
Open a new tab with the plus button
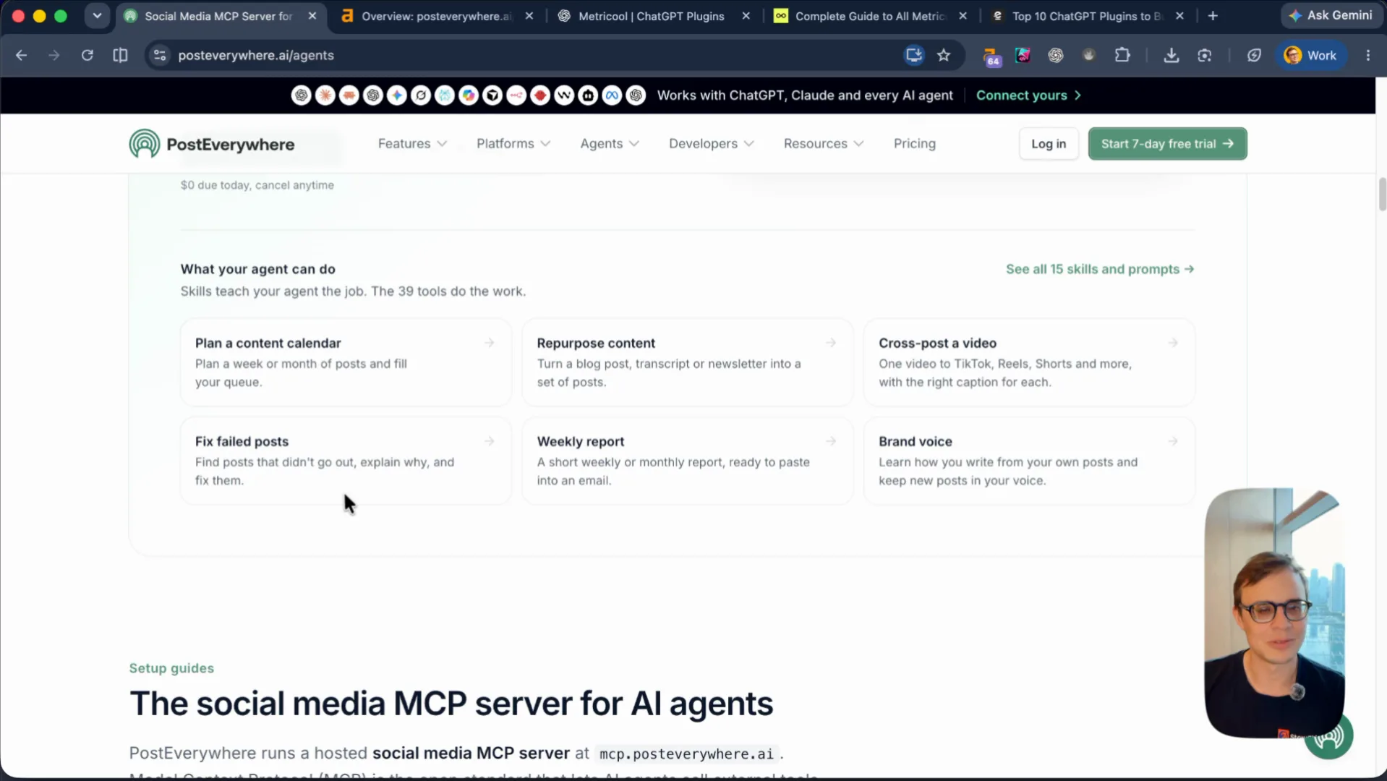pyautogui.click(x=1213, y=16)
